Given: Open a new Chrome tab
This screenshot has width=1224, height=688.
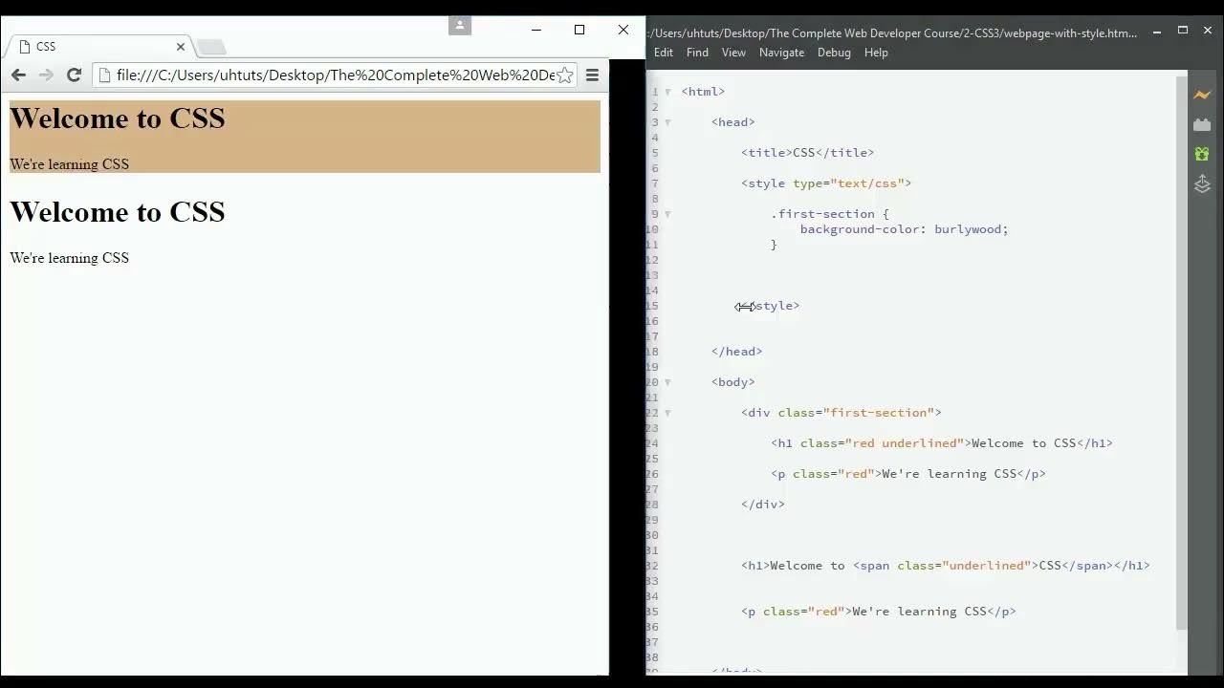Looking at the screenshot, I should tap(211, 47).
